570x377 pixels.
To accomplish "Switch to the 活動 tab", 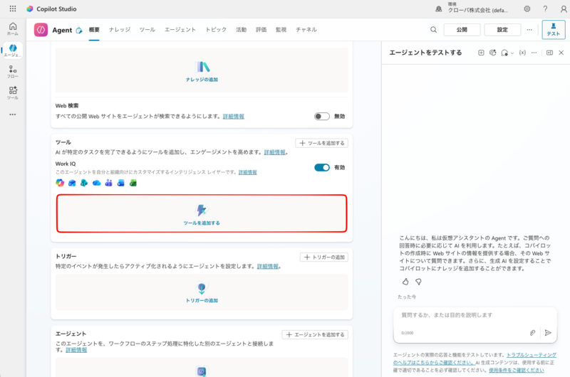I will pos(241,30).
